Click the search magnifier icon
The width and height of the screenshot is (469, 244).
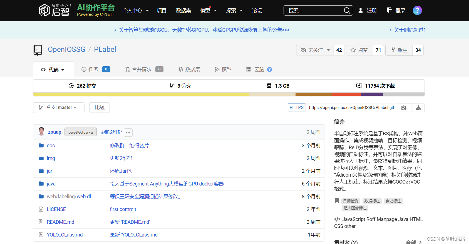[347, 11]
